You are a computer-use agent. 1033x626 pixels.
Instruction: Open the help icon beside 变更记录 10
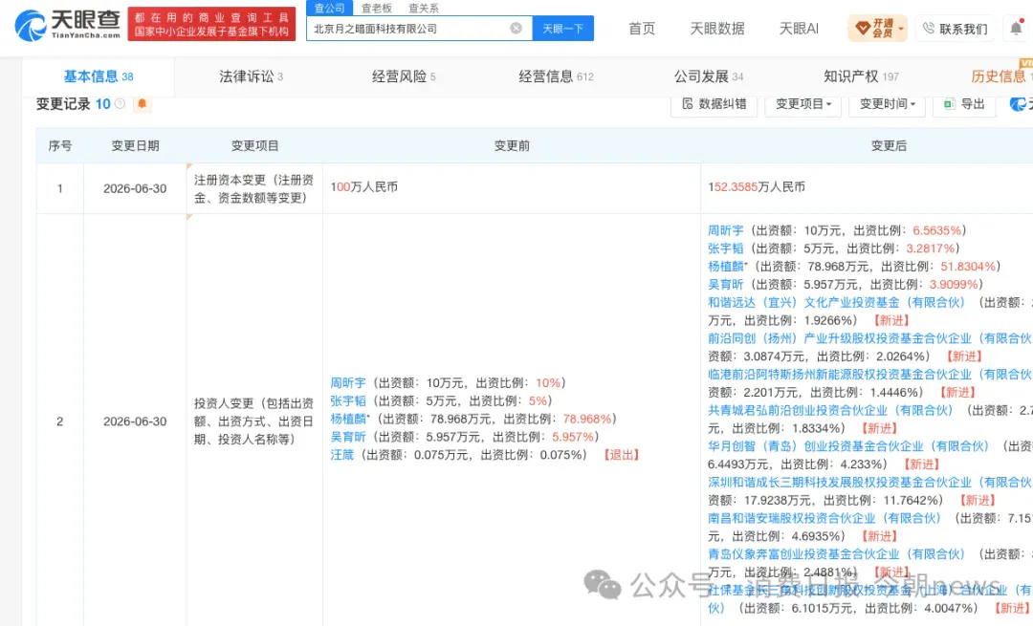pyautogui.click(x=120, y=103)
